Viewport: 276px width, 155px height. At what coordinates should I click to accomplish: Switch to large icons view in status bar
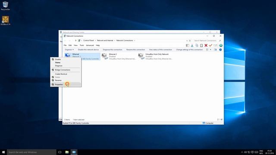pyautogui.click(x=222, y=120)
